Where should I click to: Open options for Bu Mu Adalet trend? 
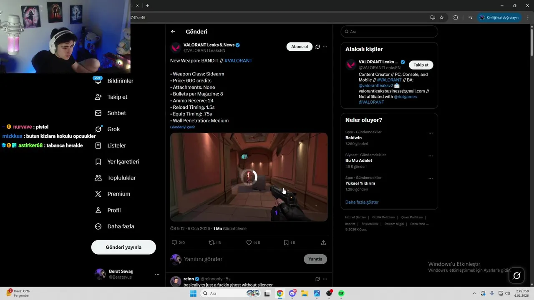(x=431, y=156)
